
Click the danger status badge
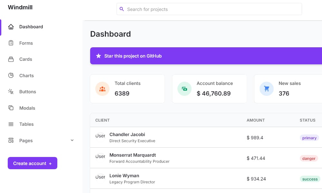(x=309, y=158)
